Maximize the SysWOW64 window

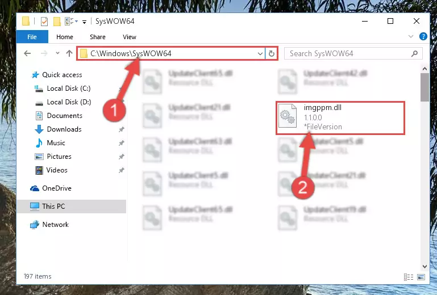click(390, 21)
